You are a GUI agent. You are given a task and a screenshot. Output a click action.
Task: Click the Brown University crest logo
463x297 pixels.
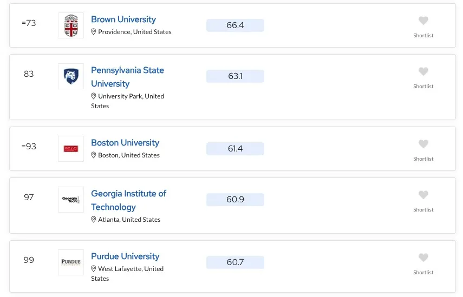pos(71,25)
